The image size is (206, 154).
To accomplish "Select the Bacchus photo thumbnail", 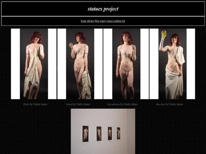I will 172,64.
